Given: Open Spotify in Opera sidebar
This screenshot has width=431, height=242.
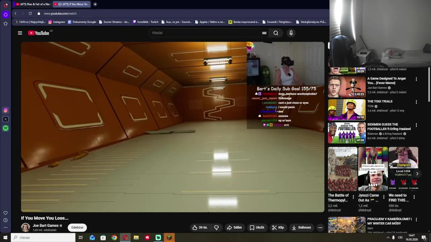Looking at the screenshot, I should [5, 128].
